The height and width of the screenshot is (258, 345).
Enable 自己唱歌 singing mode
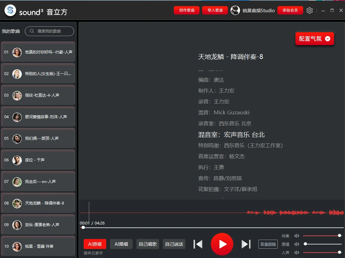(147, 244)
